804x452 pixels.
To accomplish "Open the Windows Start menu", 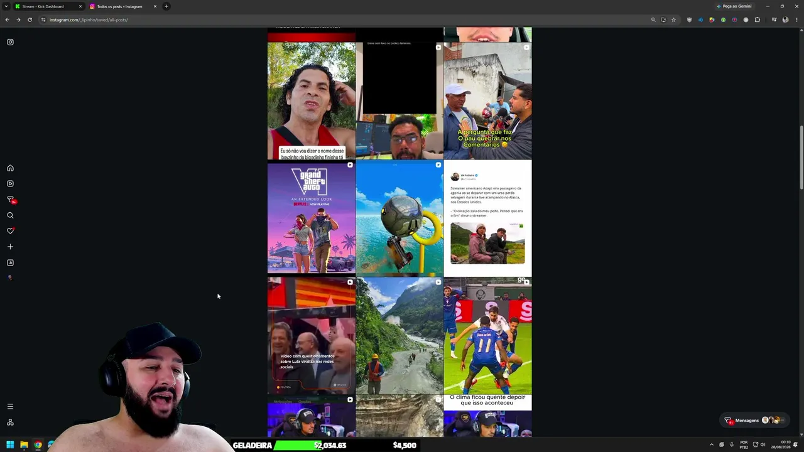I will pyautogui.click(x=10, y=445).
